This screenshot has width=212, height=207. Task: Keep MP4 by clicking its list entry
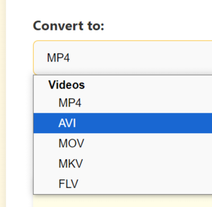pyautogui.click(x=123, y=103)
